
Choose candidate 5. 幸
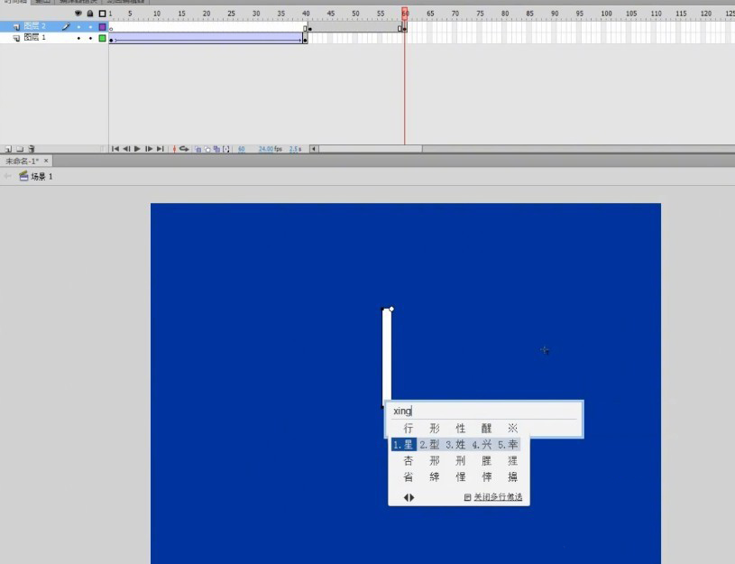(x=508, y=444)
